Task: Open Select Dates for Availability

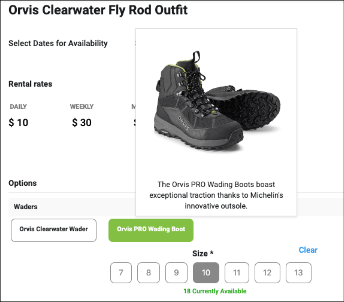Action: pos(58,43)
